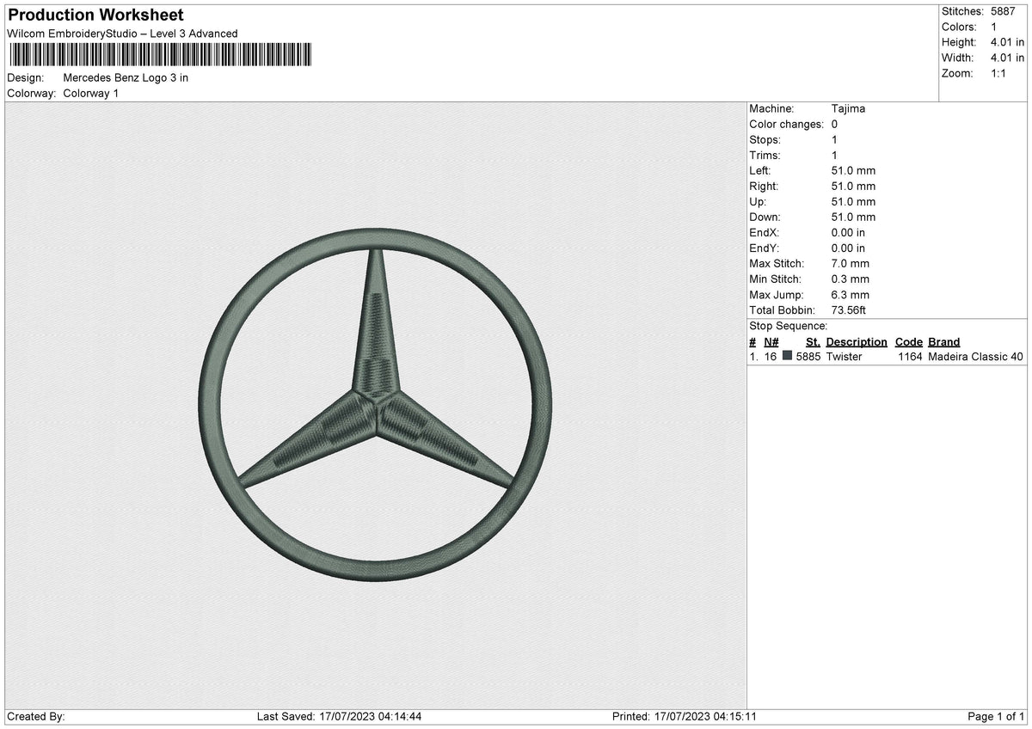Viewport: 1032px width, 729px height.
Task: Click the thread code 1164
Action: (x=910, y=357)
